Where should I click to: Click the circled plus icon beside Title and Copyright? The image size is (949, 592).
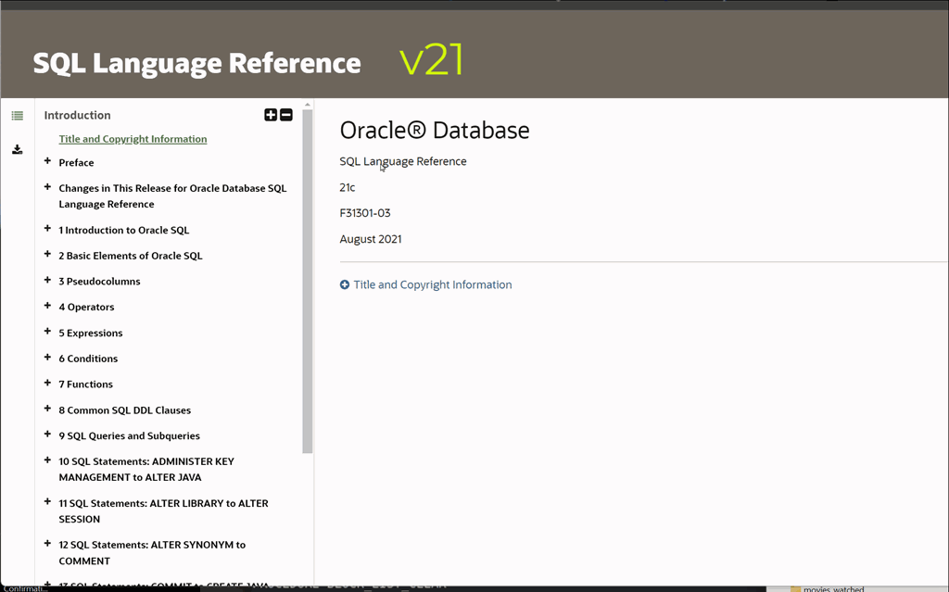pyautogui.click(x=345, y=285)
